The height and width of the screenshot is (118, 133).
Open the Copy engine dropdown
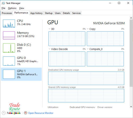88,29
